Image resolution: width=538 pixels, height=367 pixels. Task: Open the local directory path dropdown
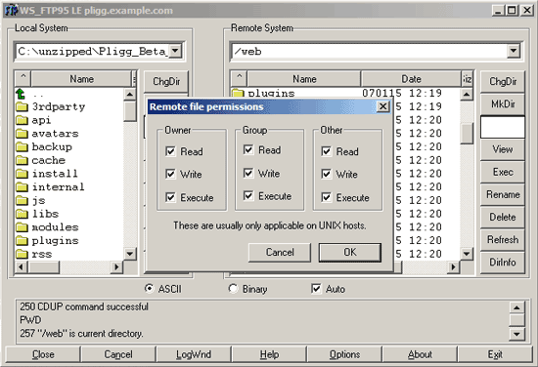point(175,52)
